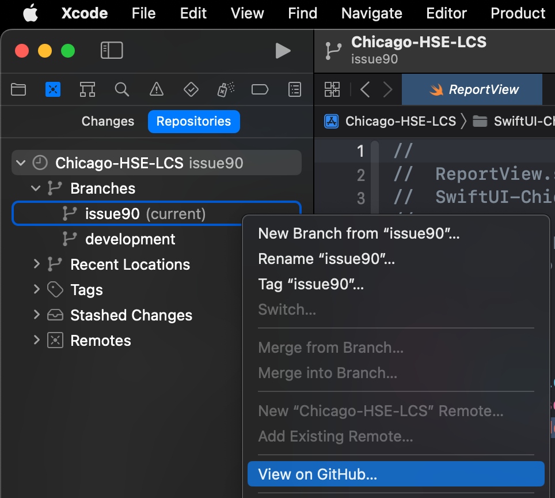This screenshot has height=498, width=555.
Task: Select the Source Control navigator icon
Action: 53,89
